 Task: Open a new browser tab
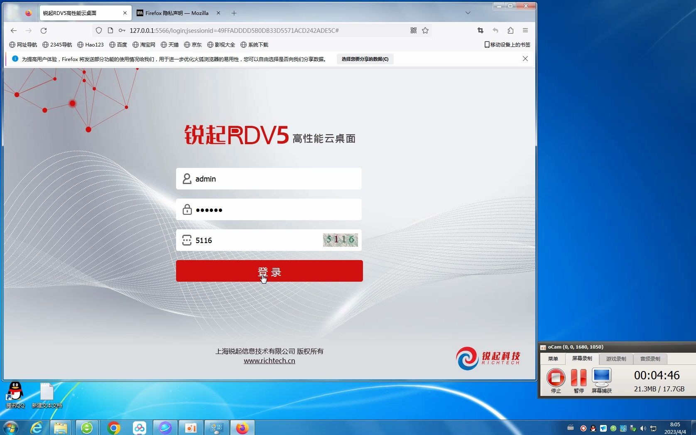234,13
